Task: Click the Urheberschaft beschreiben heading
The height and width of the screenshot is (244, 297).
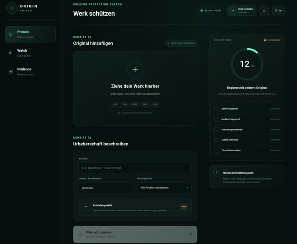Action: point(100,144)
